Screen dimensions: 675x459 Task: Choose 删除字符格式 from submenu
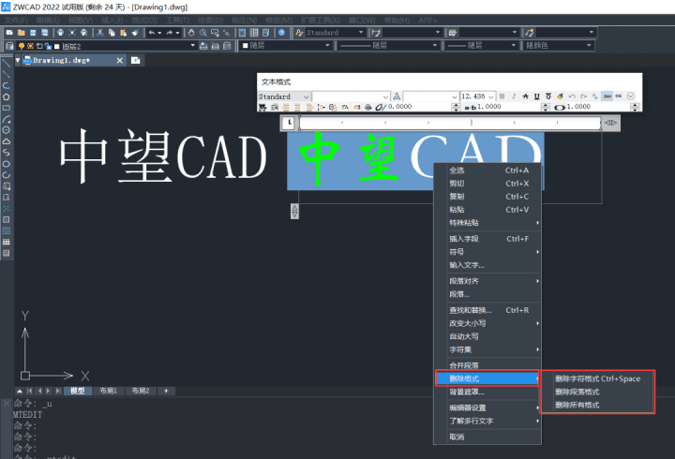pos(597,378)
